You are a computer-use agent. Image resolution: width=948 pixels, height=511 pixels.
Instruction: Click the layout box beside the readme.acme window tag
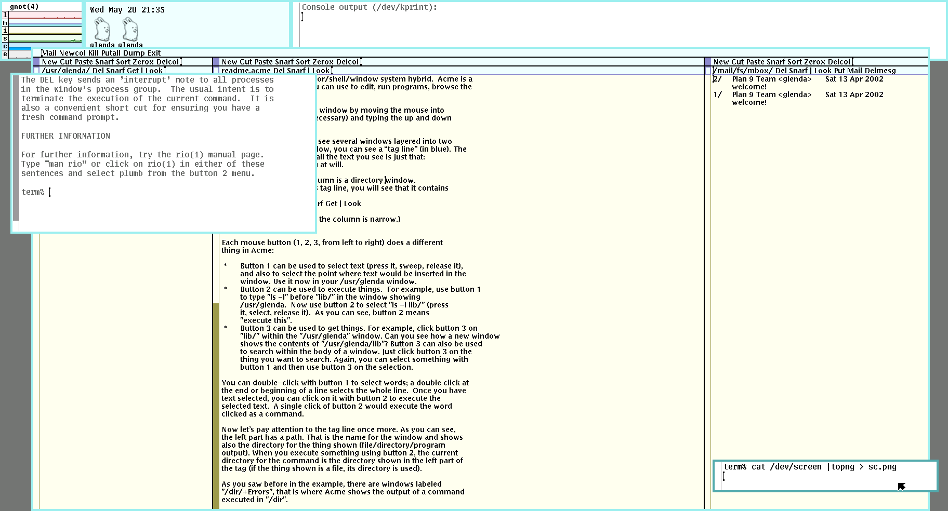point(216,71)
